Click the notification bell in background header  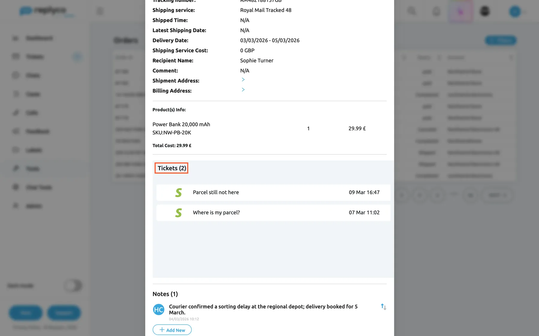(437, 11)
